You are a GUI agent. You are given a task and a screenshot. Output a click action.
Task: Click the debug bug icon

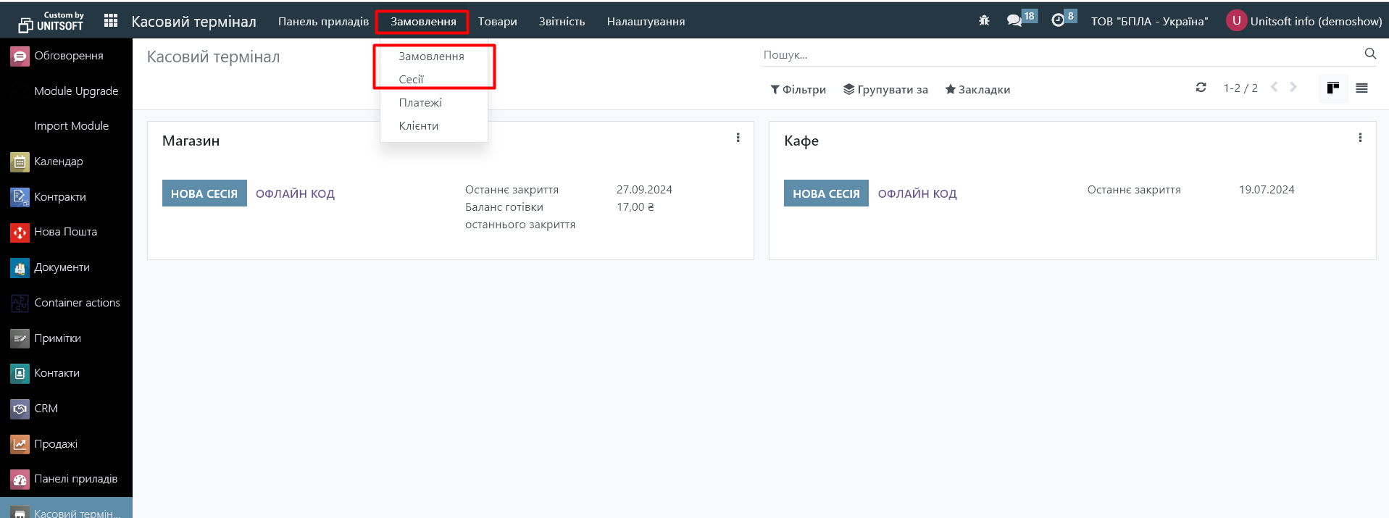(984, 21)
